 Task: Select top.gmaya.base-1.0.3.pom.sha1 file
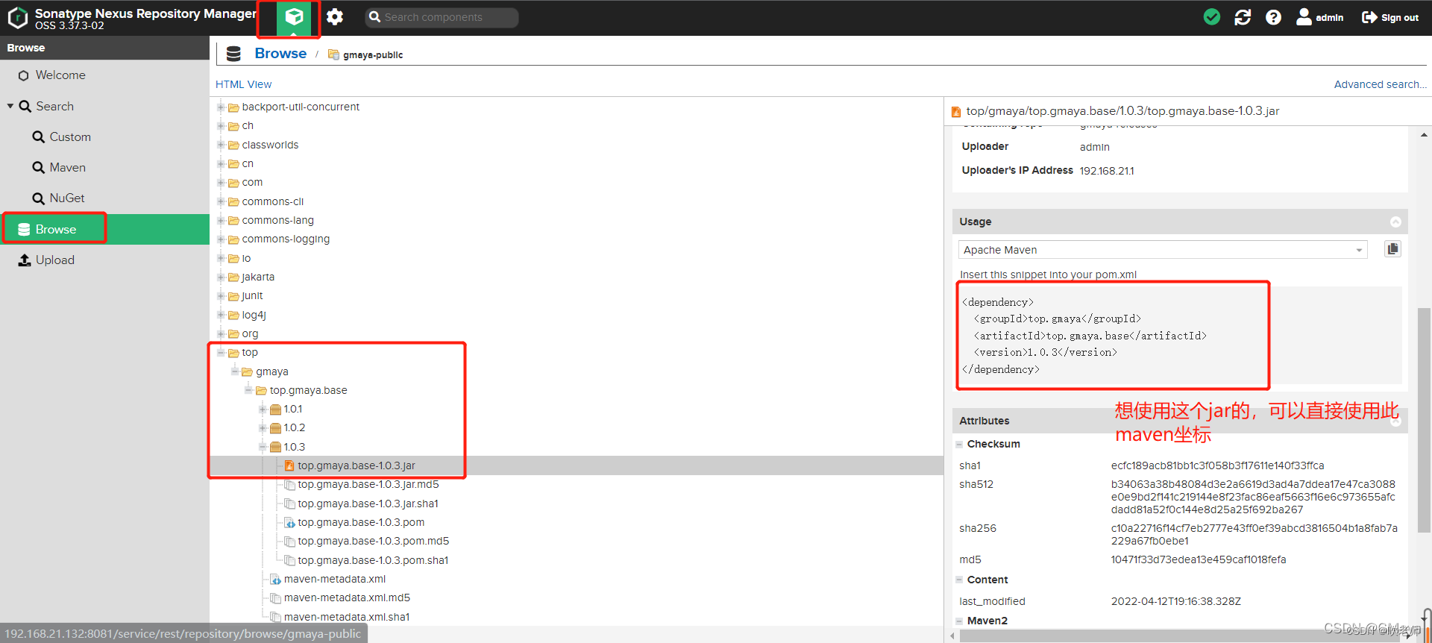tap(373, 560)
